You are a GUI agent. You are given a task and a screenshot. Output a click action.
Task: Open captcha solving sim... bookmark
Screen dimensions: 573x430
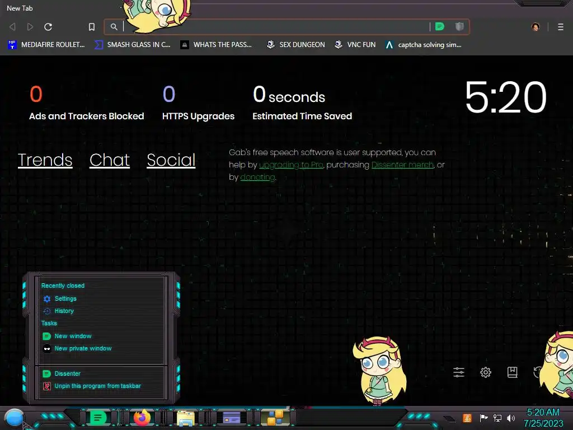click(423, 45)
